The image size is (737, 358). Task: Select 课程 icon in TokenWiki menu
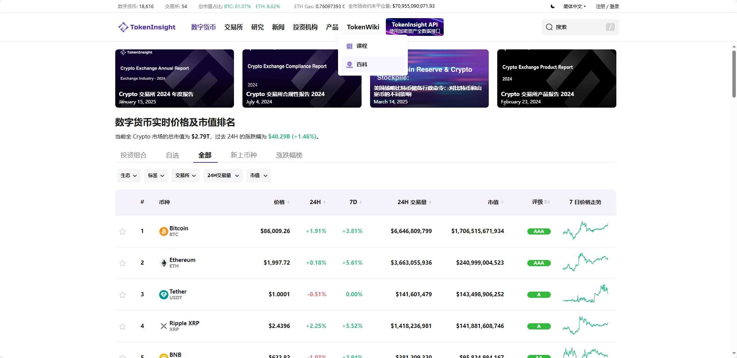click(350, 46)
